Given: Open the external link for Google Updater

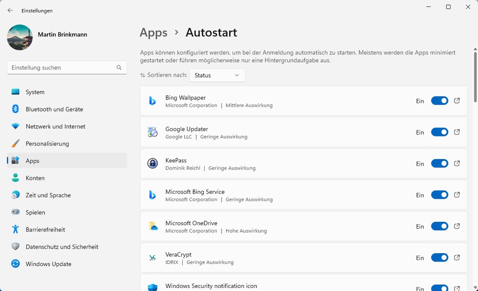Looking at the screenshot, I should click(457, 132).
